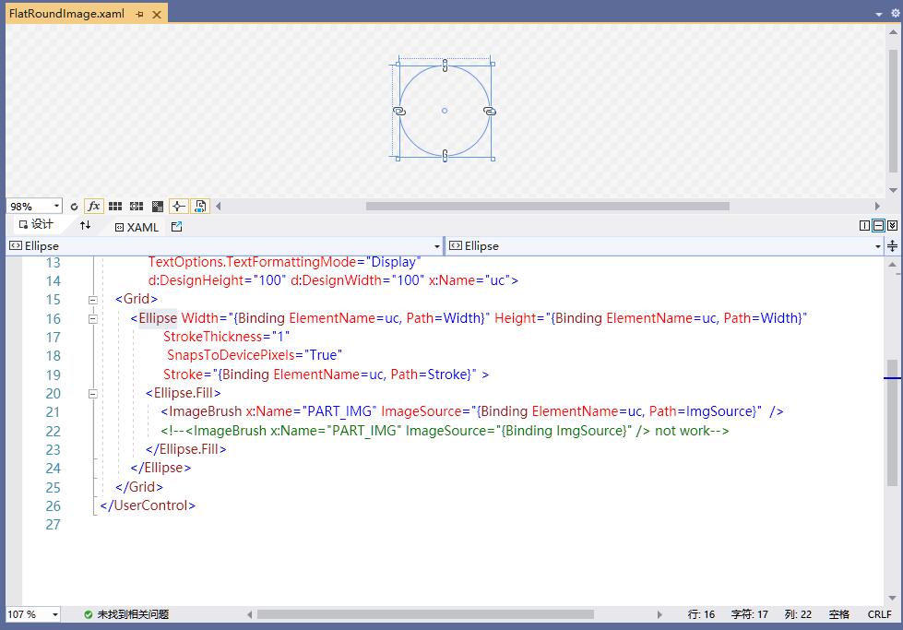Screen dimensions: 903x630
Task: Click line number 27 in the gutter
Action: pyautogui.click(x=53, y=525)
